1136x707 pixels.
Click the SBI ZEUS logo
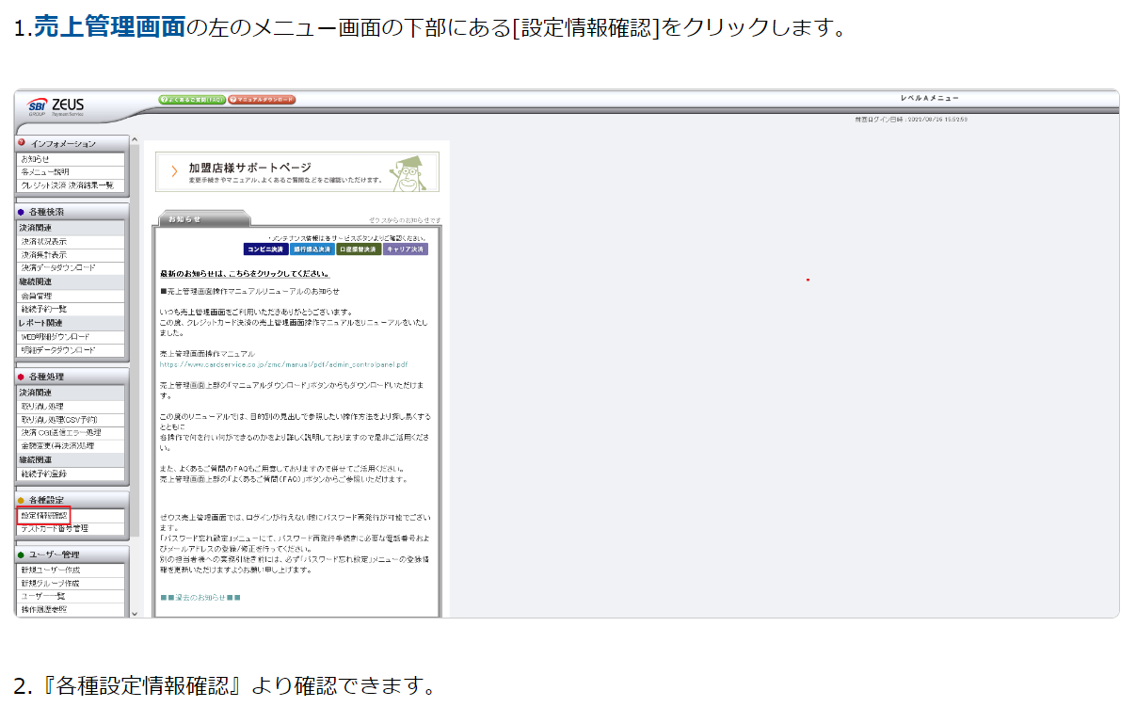tap(56, 106)
